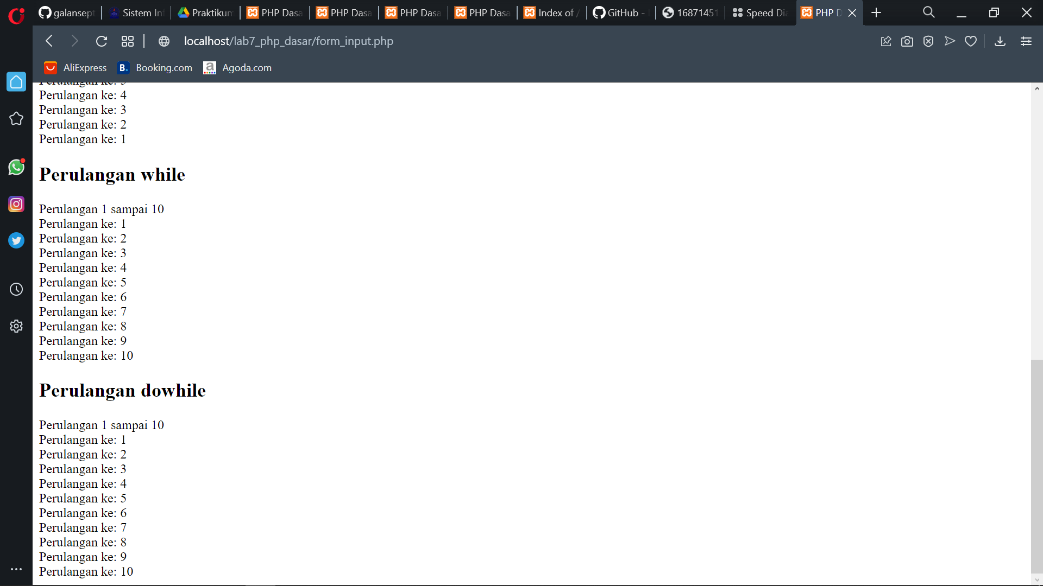Open the AliExpress bookmark
Screen dimensions: 1043x586
click(75, 67)
